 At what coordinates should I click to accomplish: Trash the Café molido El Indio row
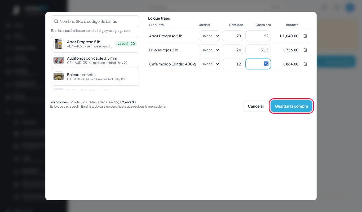click(305, 64)
